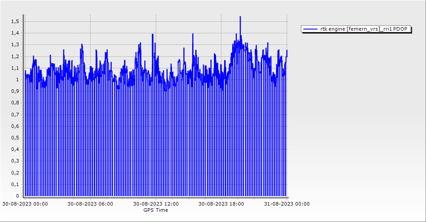Click the blue line sample in the legend
426x222 pixels.
pos(310,29)
